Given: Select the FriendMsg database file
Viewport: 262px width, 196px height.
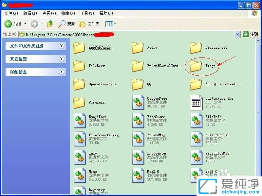Looking at the screenshot, I should click(x=138, y=139).
